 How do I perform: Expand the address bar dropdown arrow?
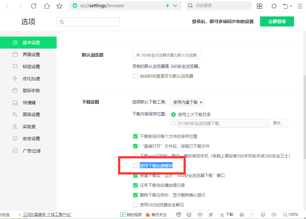pos(175,6)
